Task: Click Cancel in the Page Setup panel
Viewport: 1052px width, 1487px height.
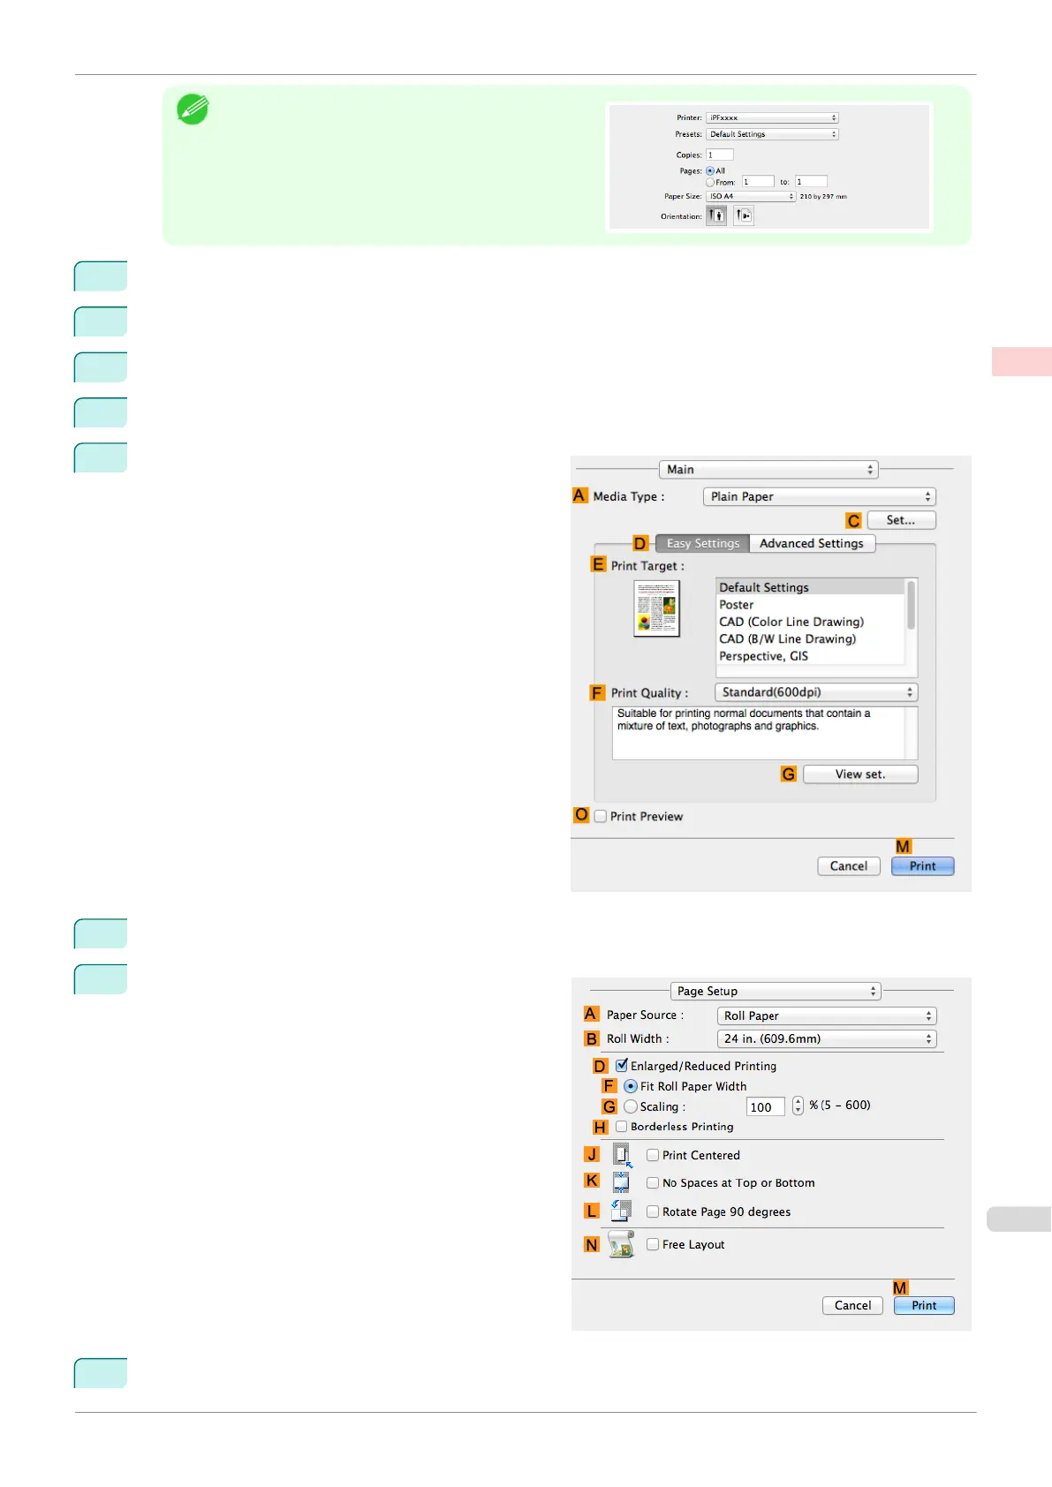Action: pos(852,1305)
